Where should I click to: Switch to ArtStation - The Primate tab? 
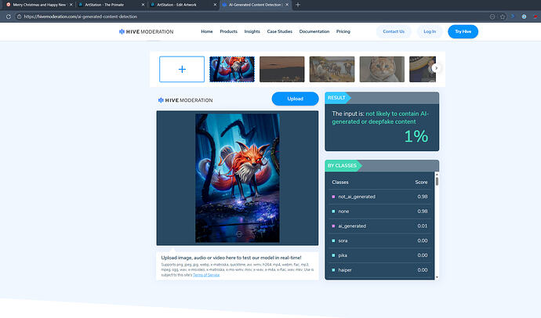pyautogui.click(x=111, y=5)
